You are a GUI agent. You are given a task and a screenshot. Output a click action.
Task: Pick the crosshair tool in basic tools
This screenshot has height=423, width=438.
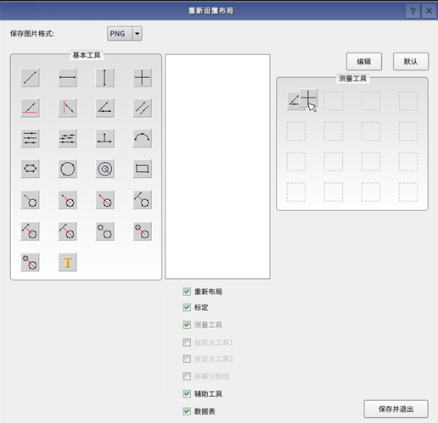142,77
